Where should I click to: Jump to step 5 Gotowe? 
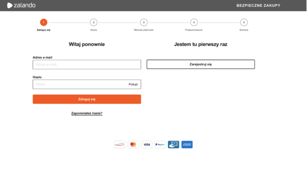(244, 23)
